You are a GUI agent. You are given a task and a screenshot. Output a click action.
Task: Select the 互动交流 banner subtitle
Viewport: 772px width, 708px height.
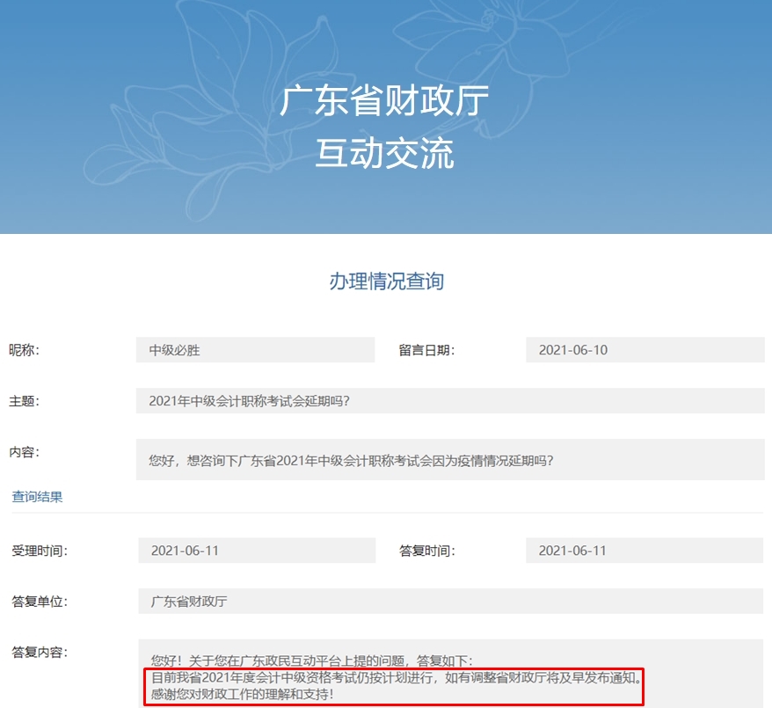coord(385,150)
